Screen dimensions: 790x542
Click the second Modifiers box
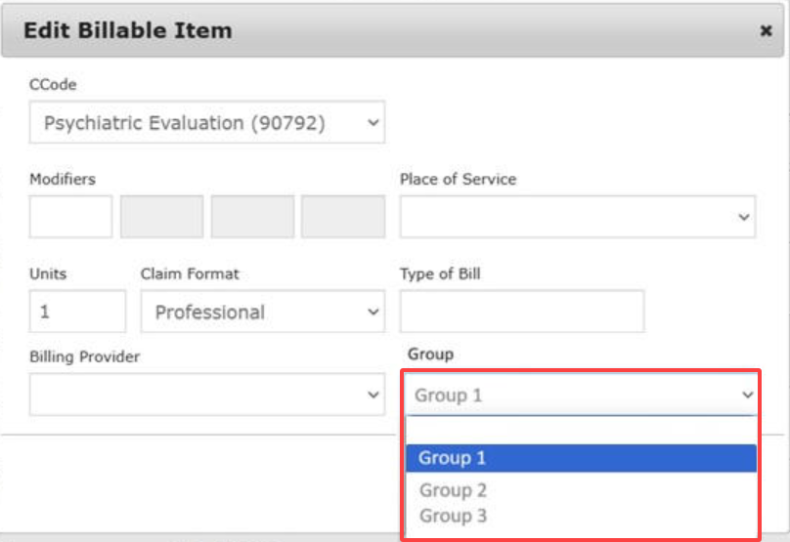(161, 217)
